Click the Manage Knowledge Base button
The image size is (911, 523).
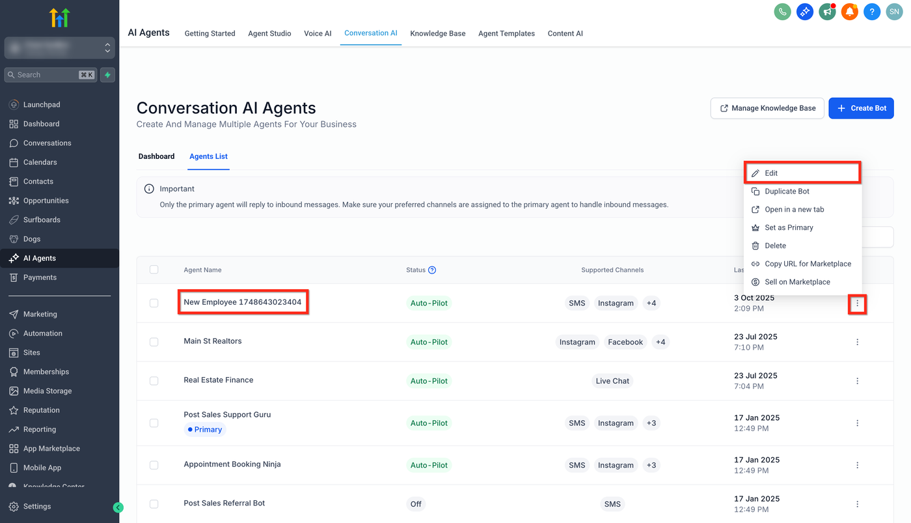pos(767,108)
